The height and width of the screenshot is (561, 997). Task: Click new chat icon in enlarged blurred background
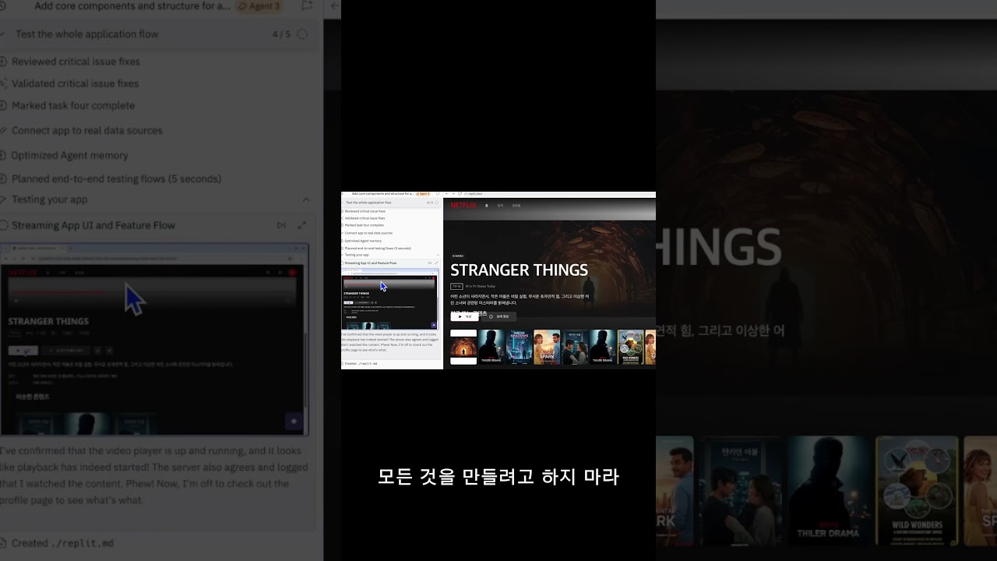307,6
